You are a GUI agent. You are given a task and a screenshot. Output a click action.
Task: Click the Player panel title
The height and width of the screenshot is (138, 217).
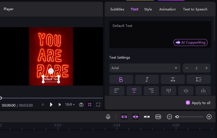pyautogui.click(x=9, y=9)
